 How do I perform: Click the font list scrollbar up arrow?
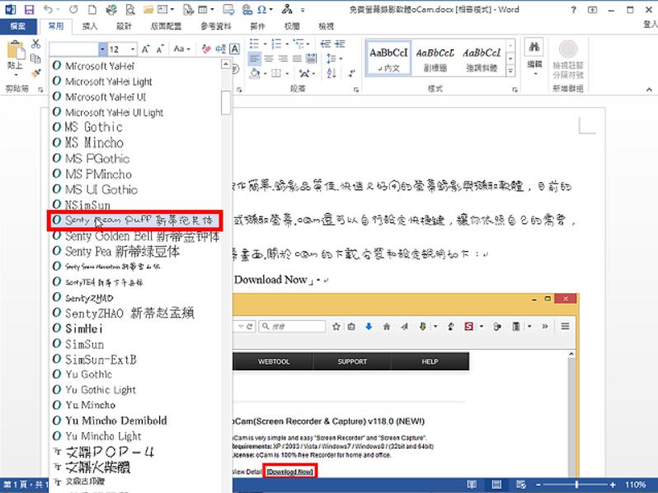[226, 63]
